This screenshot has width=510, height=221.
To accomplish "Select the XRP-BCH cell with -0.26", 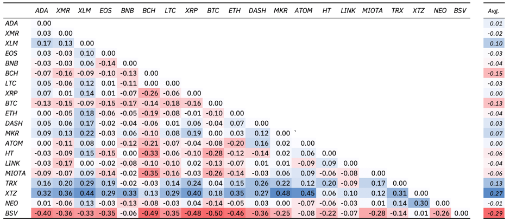I will [x=149, y=94].
